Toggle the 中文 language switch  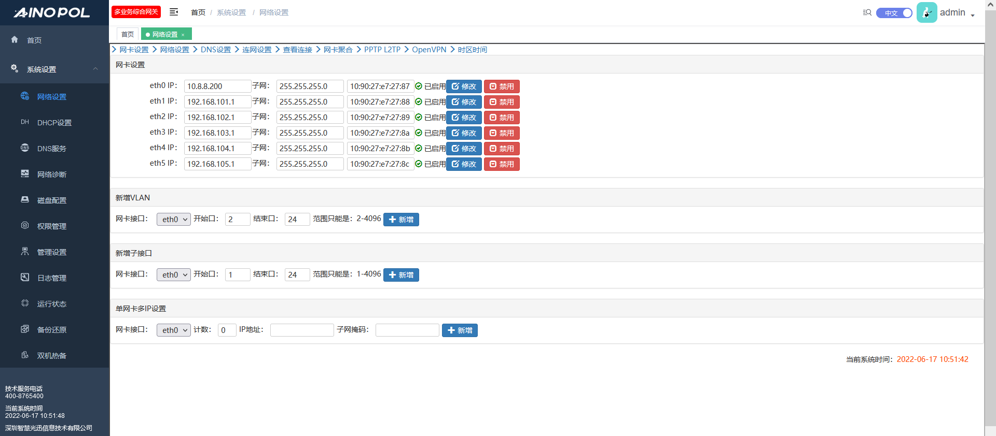(x=894, y=13)
